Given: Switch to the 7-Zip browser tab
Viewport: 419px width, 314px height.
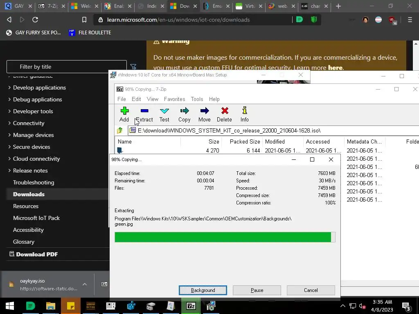Looking at the screenshot, I should click(51, 6).
